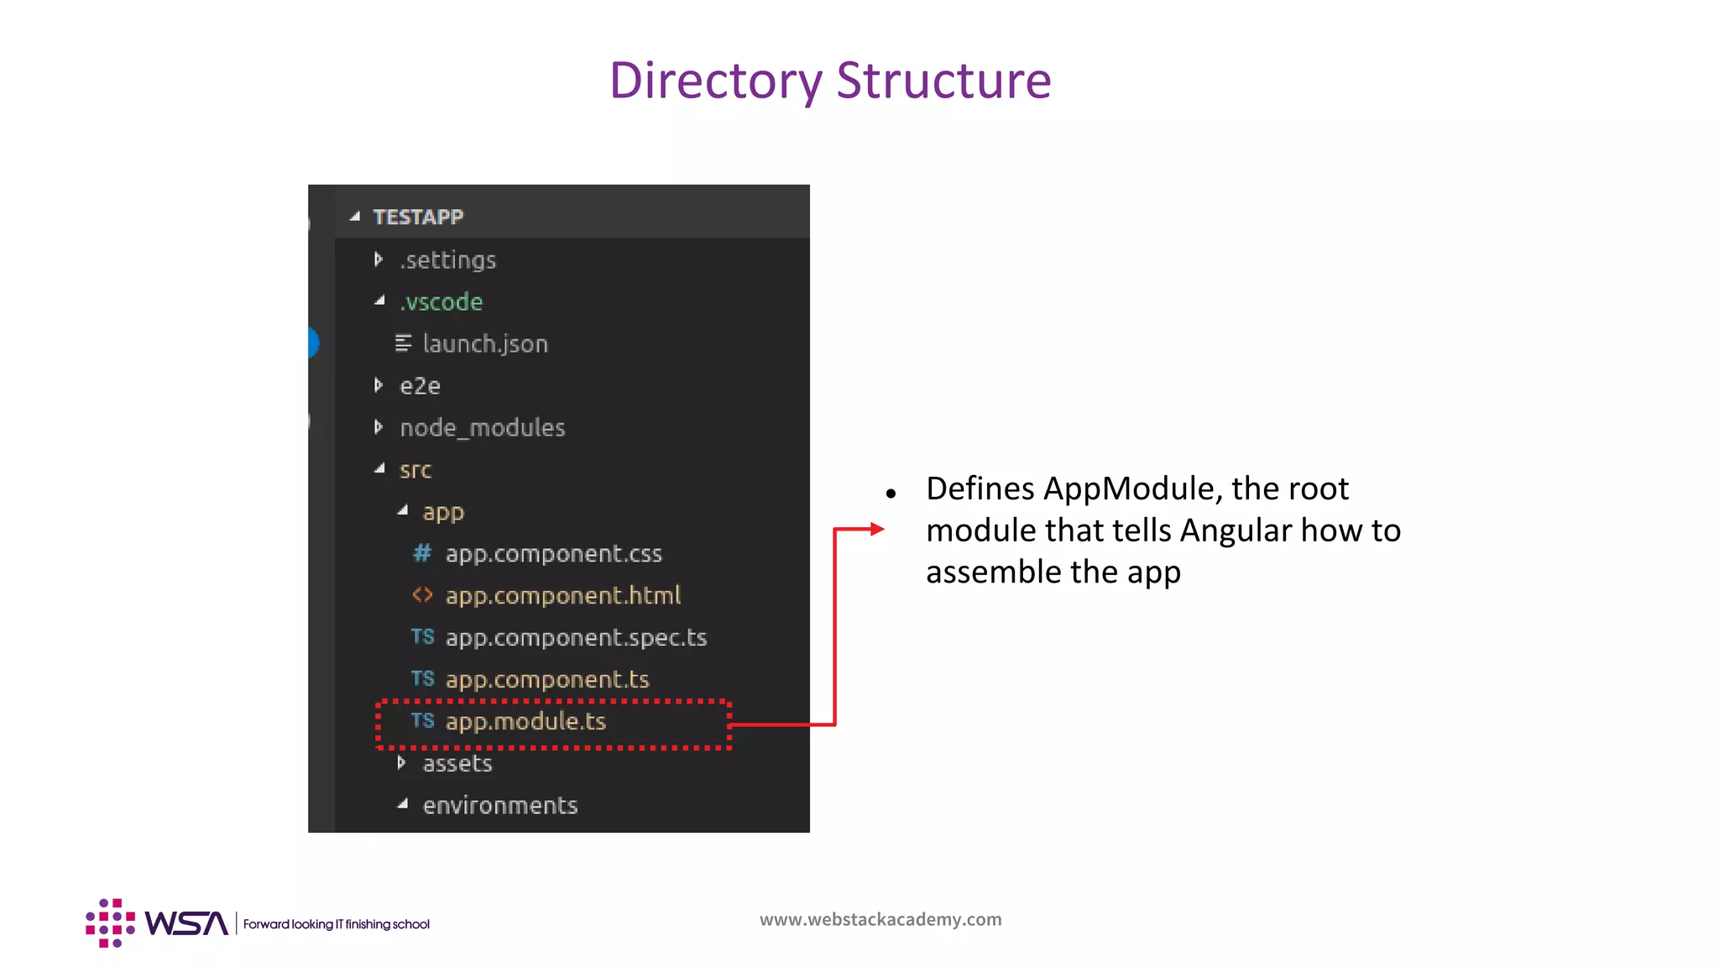Select the app.module.ts file

[525, 722]
